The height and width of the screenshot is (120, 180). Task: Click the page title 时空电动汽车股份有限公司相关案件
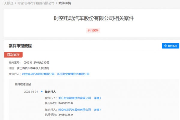pyautogui.click(x=94, y=18)
